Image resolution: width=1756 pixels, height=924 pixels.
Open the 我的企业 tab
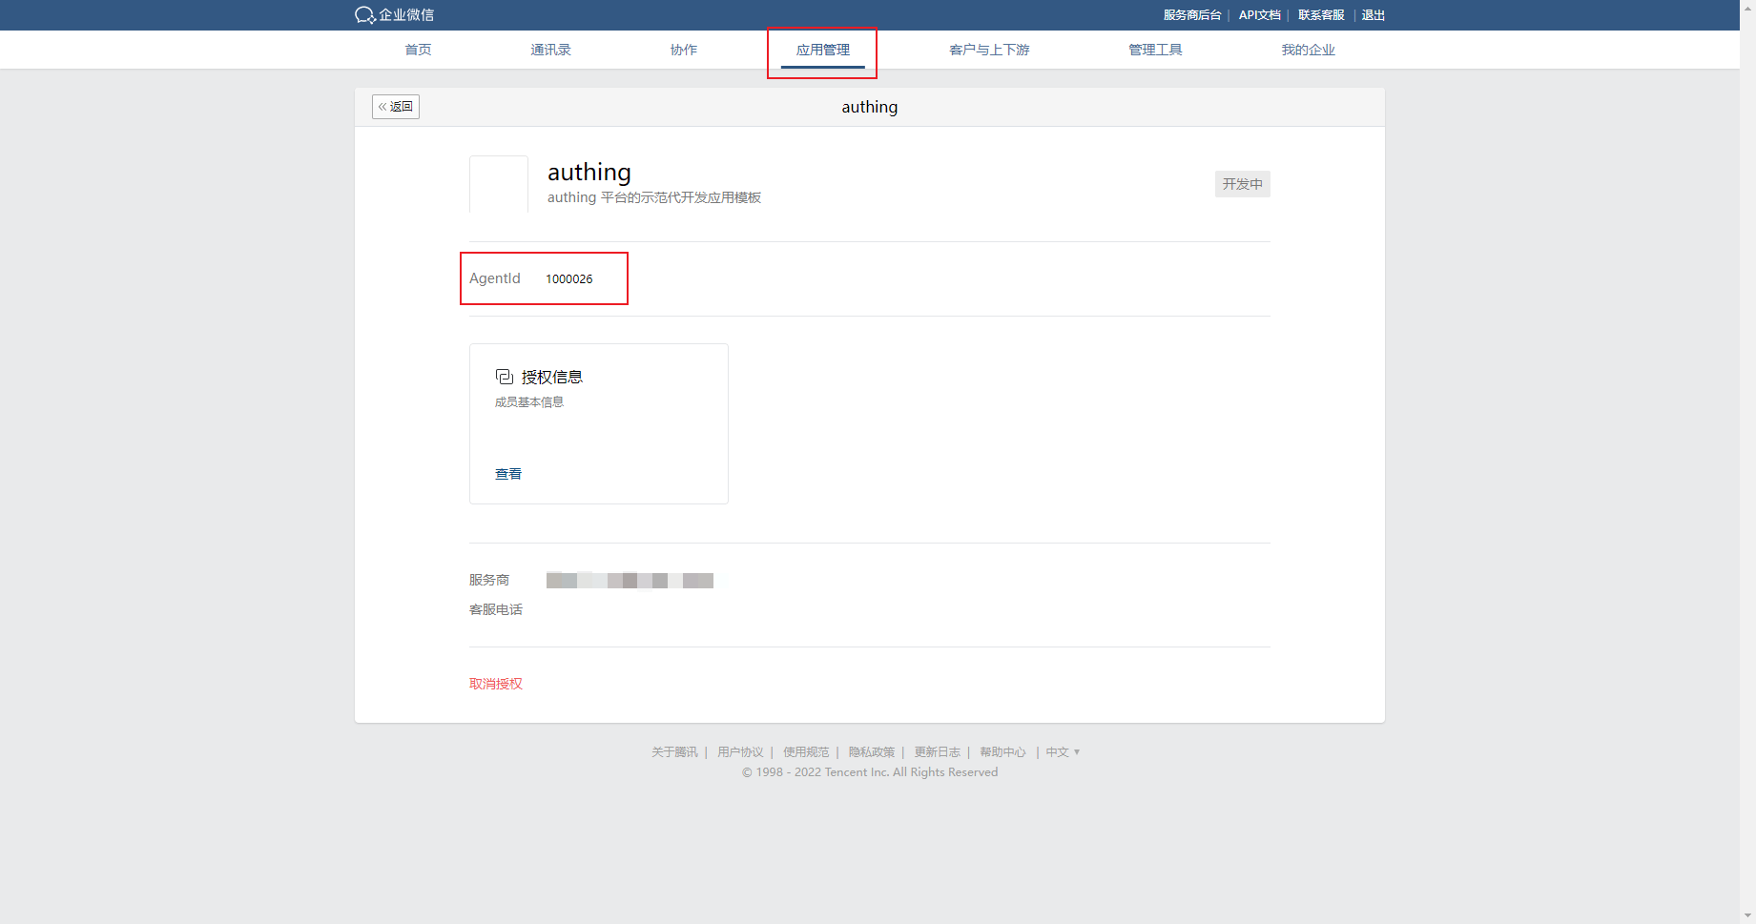[1308, 50]
